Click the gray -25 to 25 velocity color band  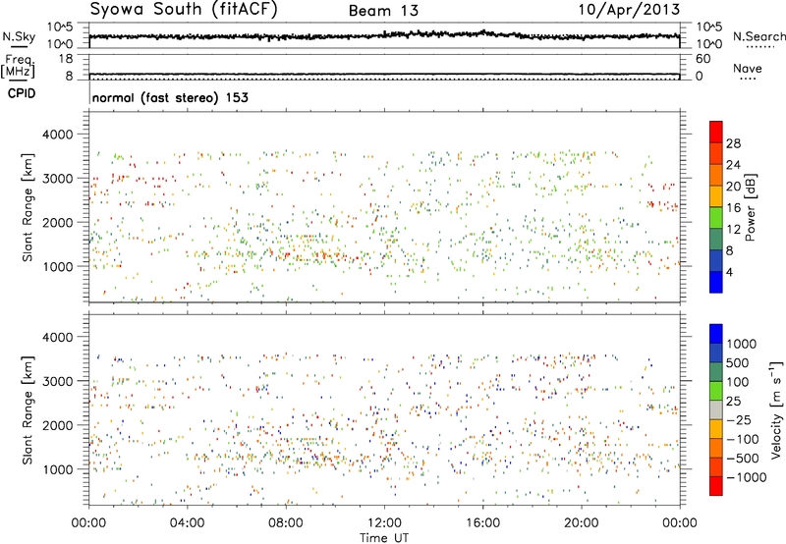[716, 410]
